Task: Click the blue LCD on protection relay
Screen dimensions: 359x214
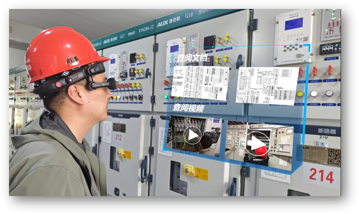Action: pyautogui.click(x=294, y=24)
